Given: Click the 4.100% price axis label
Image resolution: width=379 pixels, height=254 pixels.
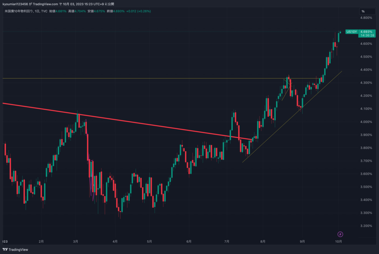Looking at the screenshot, I should [x=366, y=109].
